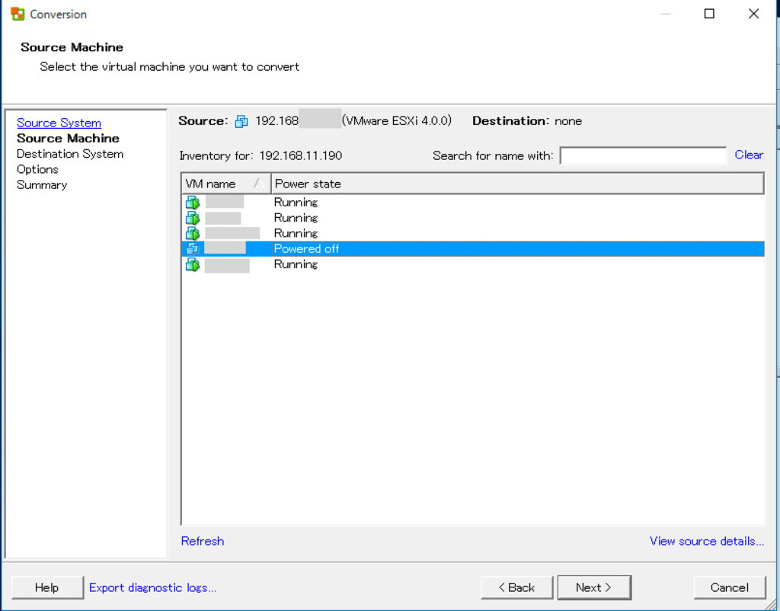Click VMware ESXi 4.0.0 source label
The height and width of the screenshot is (611, 780).
tap(396, 121)
